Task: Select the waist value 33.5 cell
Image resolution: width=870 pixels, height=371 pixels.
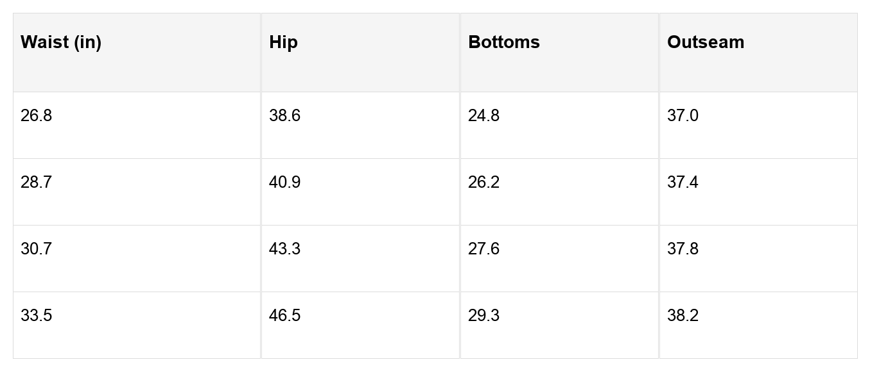Action: (137, 325)
